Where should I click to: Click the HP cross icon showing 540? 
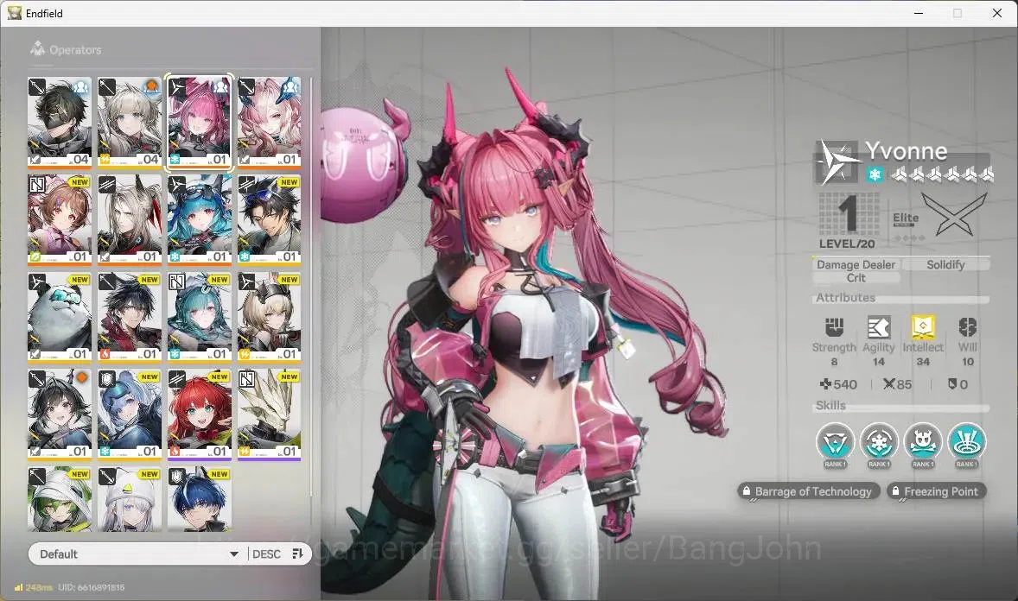pyautogui.click(x=826, y=384)
